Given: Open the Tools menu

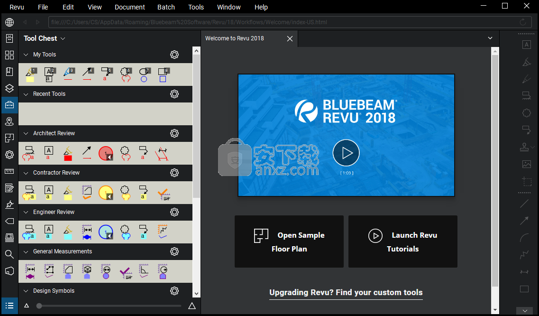Looking at the screenshot, I should [196, 7].
